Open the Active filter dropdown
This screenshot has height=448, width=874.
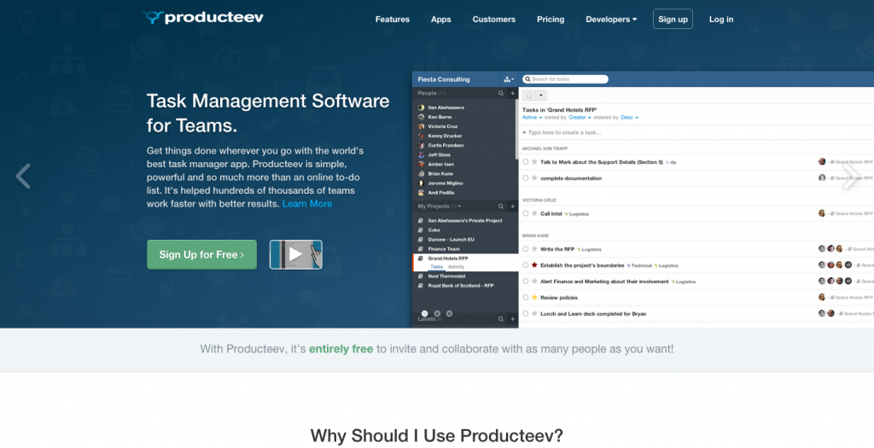point(532,118)
